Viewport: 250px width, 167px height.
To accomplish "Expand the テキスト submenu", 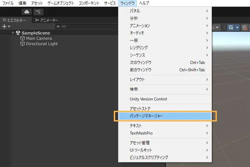I will (165, 126).
